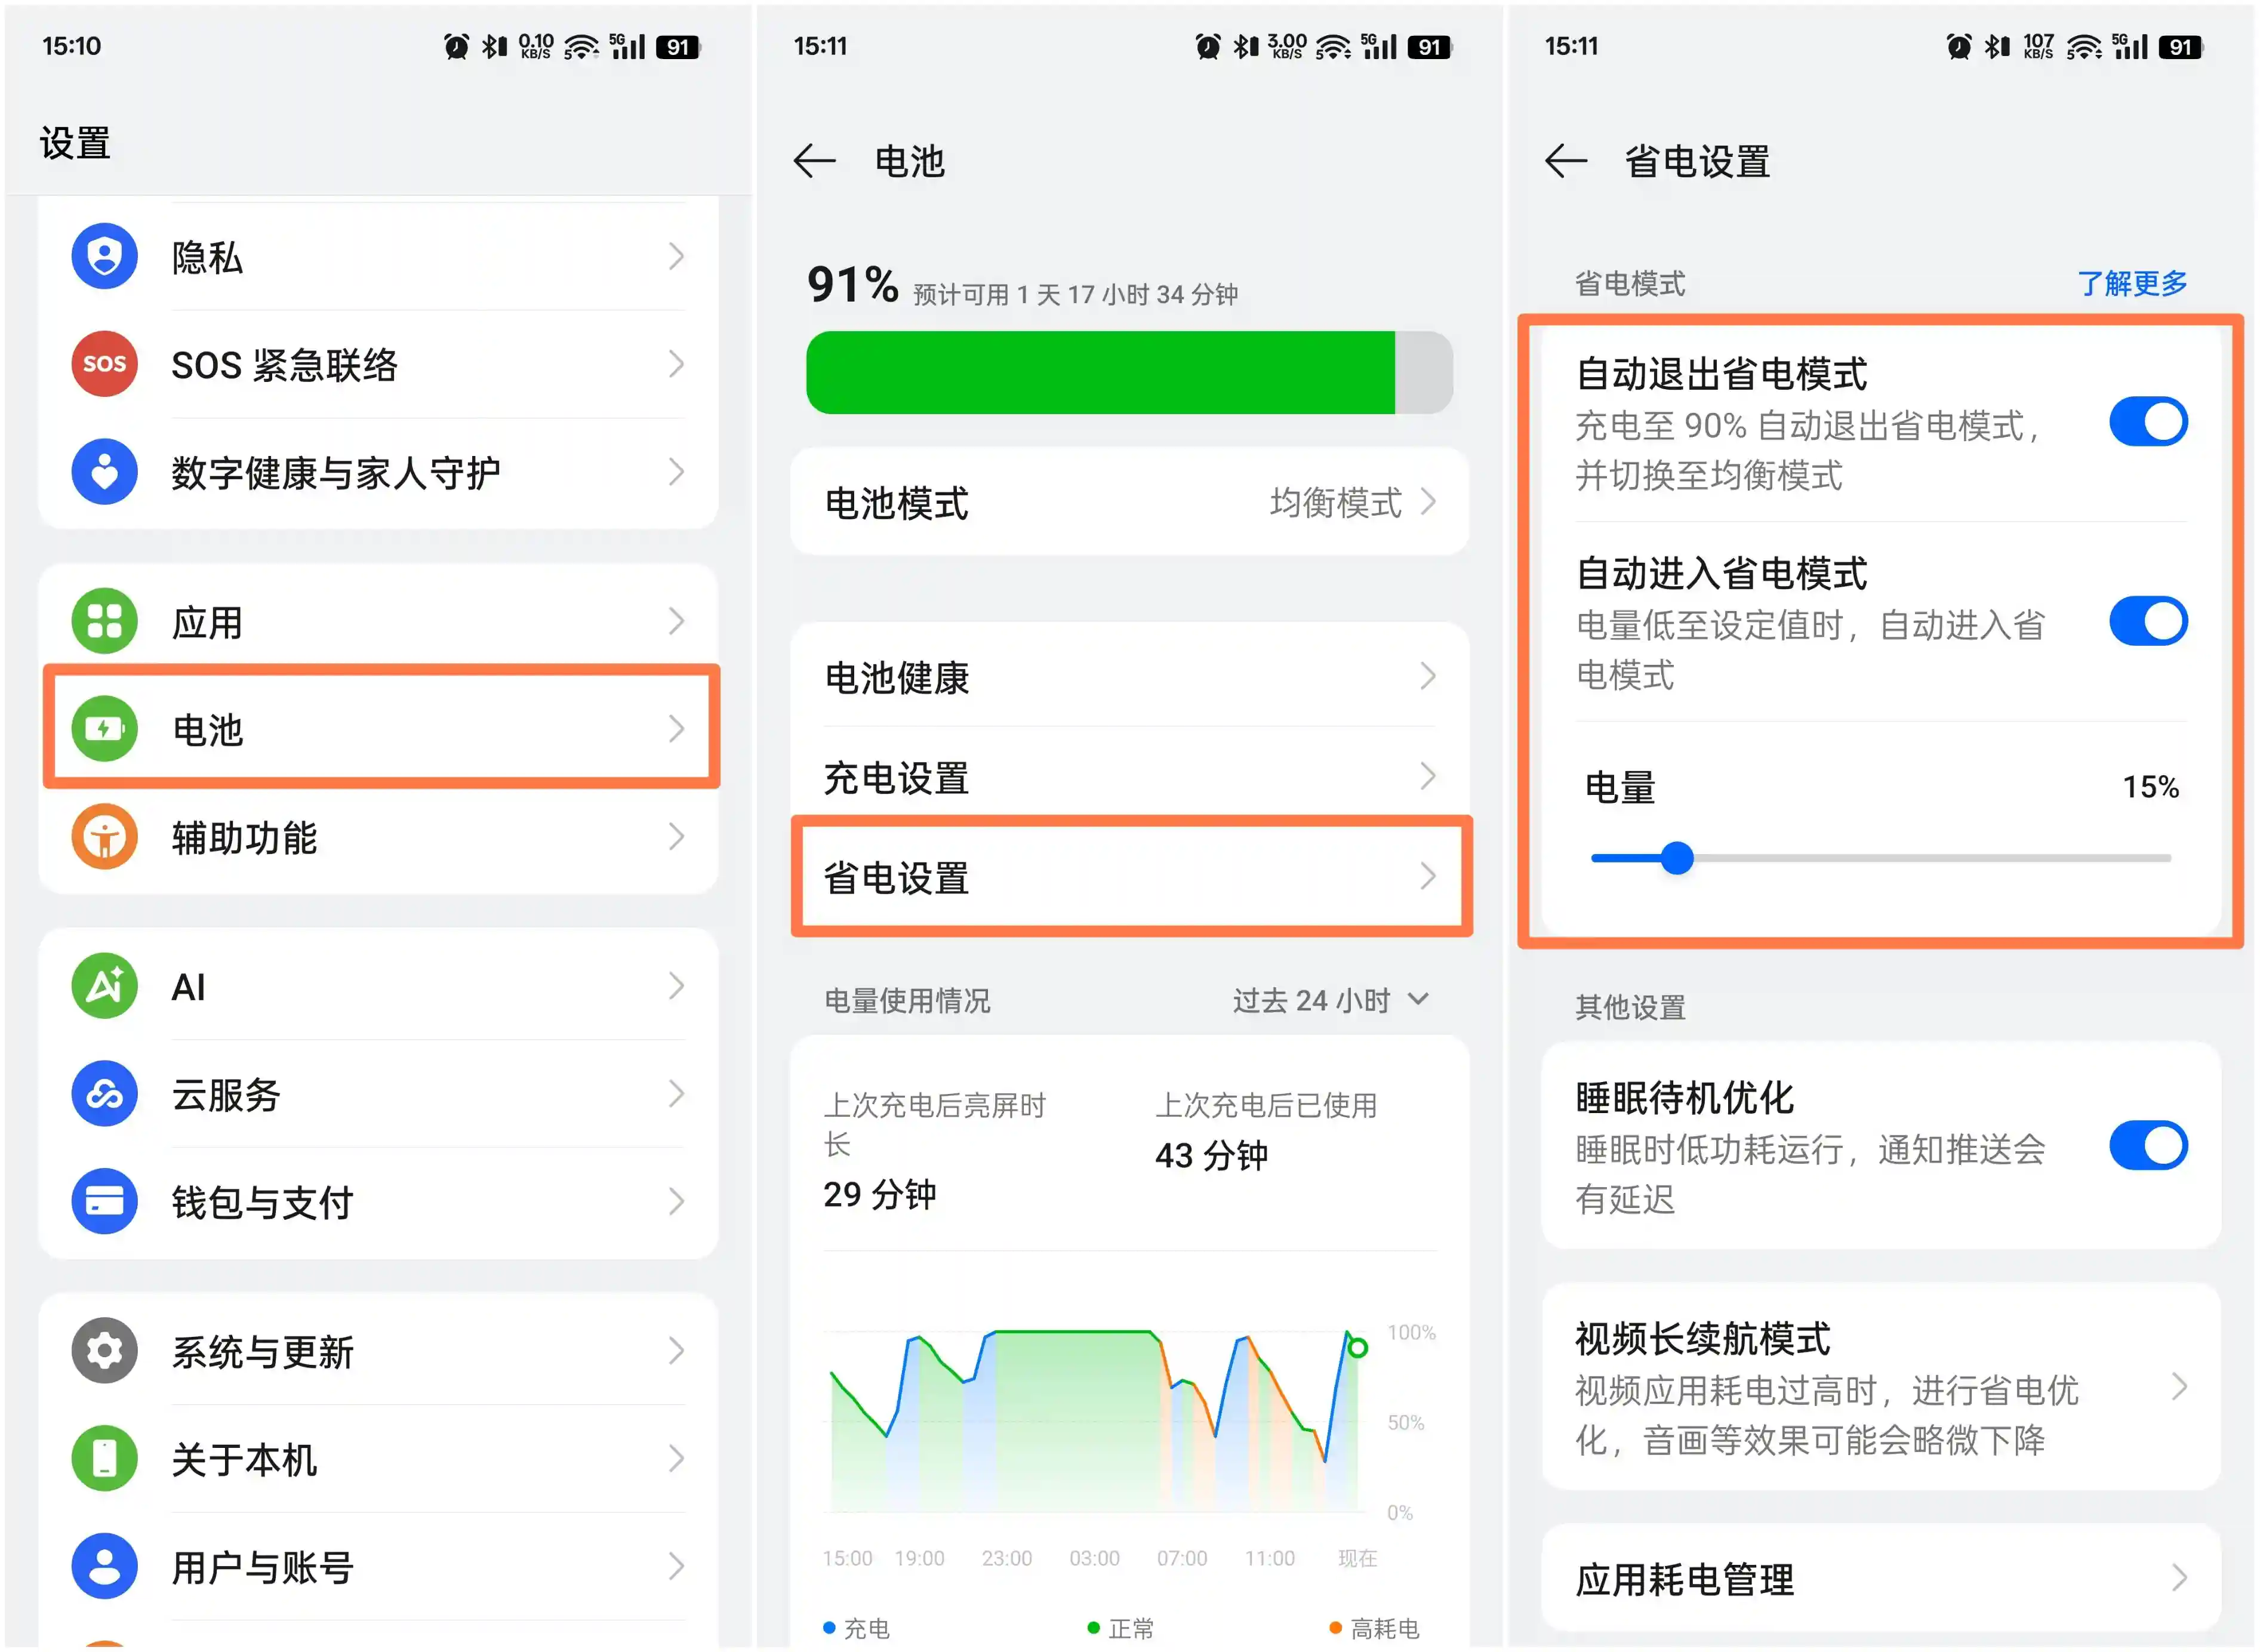Tap the privacy shield icon (隐私)
Viewport: 2260px width, 1652px height.
click(x=104, y=256)
